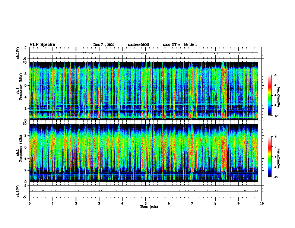This screenshot has width=295, height=228.
Task: Click the "-5" tick label on ch.3(V) axis
Action: [25, 197]
